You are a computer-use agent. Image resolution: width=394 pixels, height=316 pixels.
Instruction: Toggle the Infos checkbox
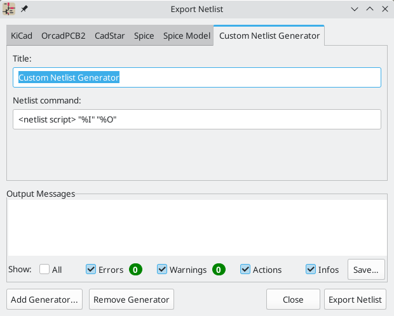(311, 270)
